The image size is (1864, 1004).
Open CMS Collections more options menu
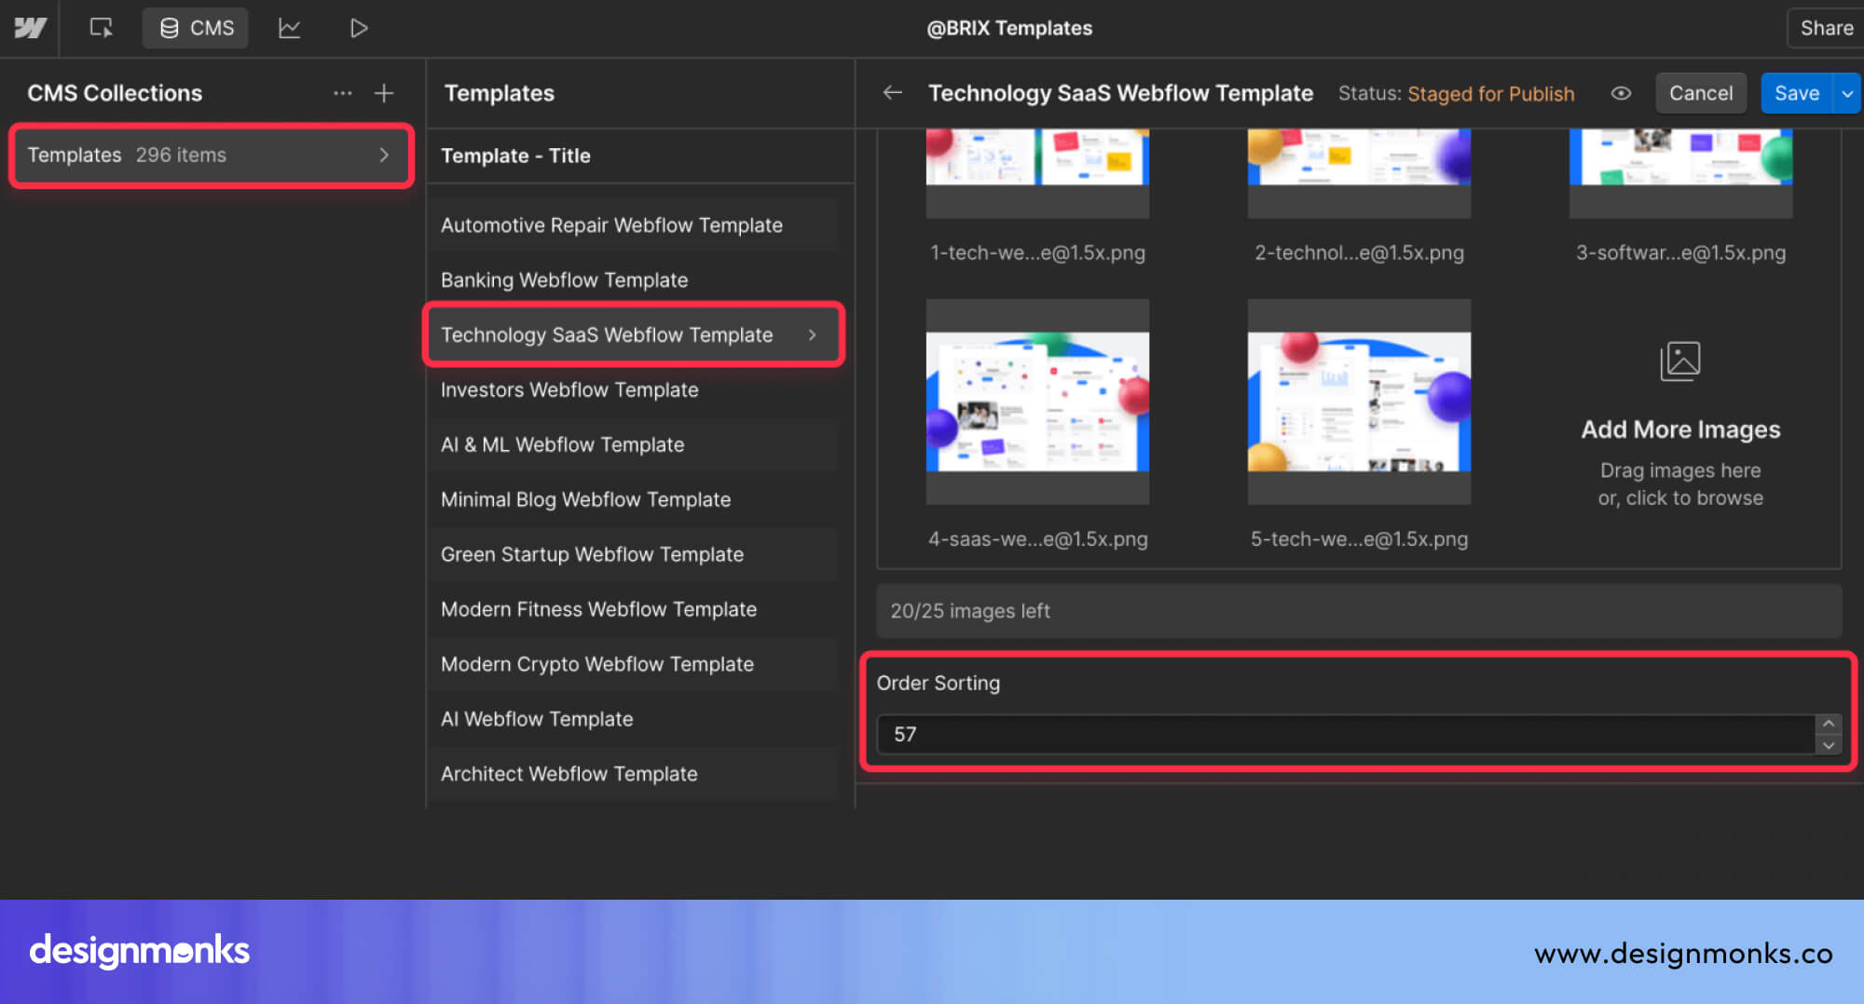[x=343, y=93]
